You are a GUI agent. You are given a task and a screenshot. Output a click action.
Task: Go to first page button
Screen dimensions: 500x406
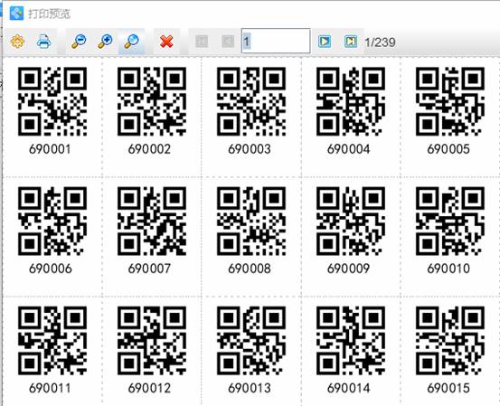[x=202, y=42]
